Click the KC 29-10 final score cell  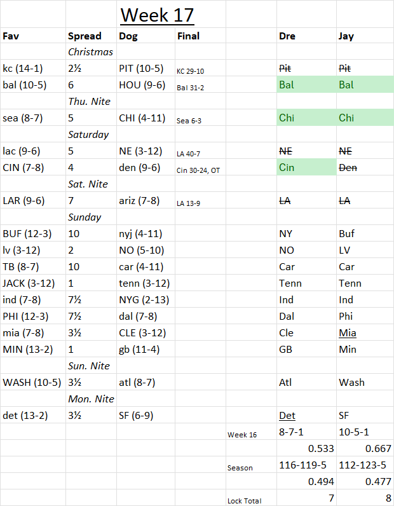200,68
